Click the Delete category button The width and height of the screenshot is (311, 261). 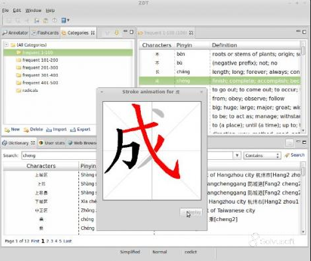[x=33, y=129]
